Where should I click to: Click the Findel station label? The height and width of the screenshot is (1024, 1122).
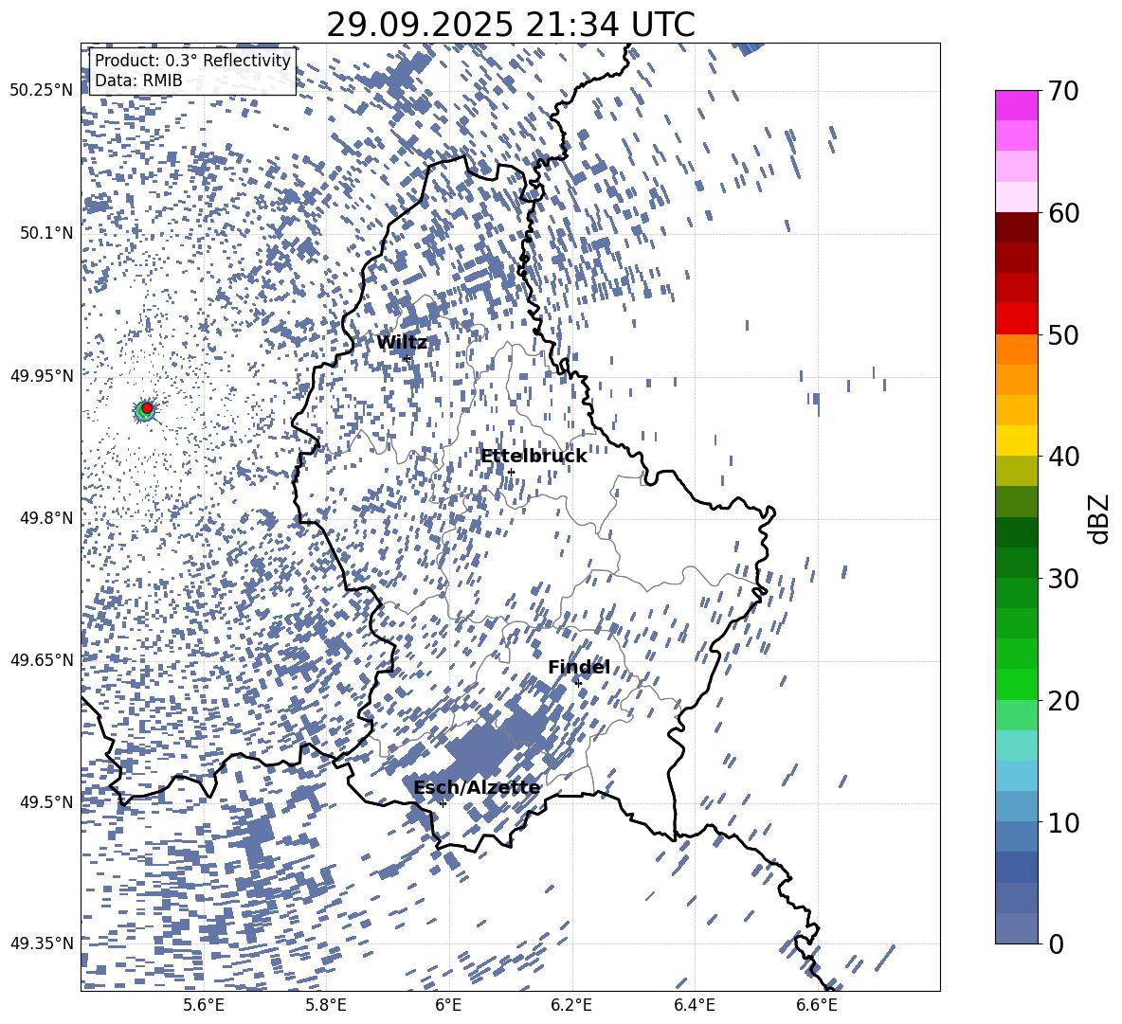(579, 667)
